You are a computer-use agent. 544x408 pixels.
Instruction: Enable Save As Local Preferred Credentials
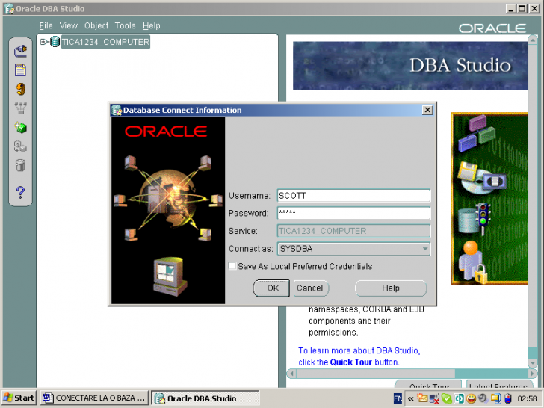pos(232,266)
